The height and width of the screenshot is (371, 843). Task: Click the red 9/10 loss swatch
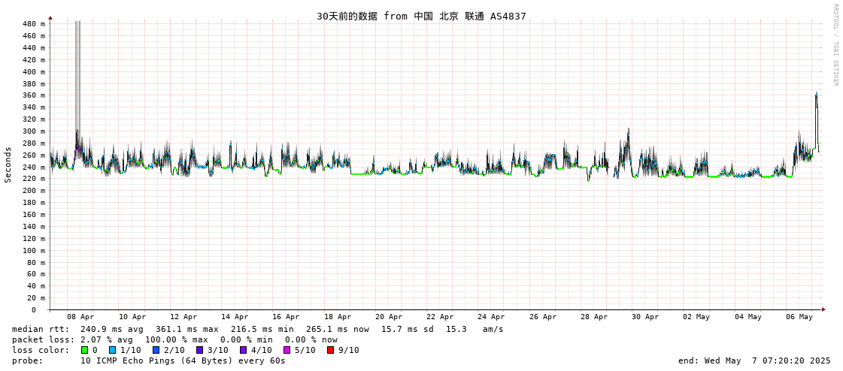(330, 350)
